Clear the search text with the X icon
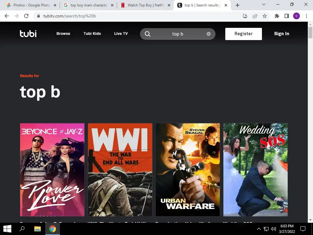Viewport: 313px width, 235px height. pos(208,34)
